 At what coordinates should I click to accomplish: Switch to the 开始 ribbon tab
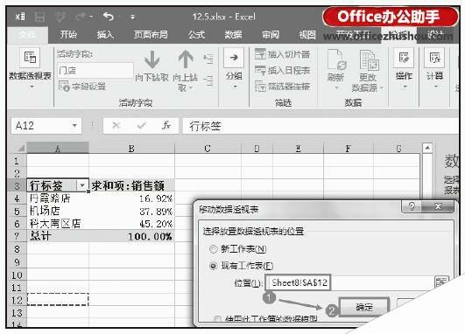68,35
